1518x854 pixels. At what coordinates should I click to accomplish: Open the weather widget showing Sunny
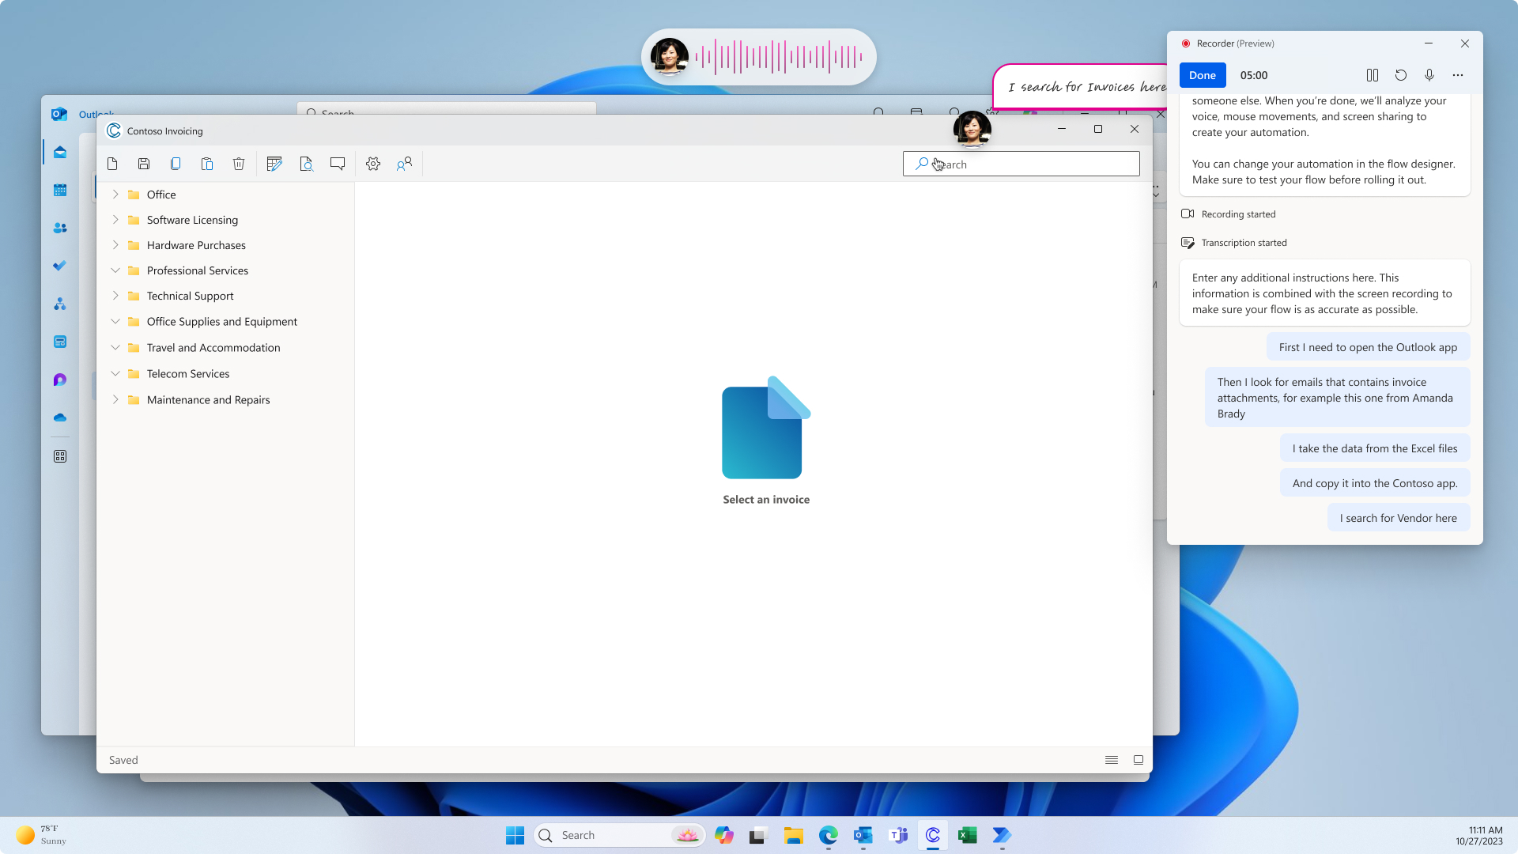(x=41, y=835)
